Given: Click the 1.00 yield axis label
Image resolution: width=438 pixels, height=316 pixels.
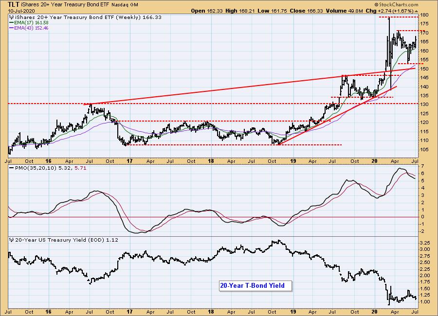Looking at the screenshot, I should pos(425,302).
